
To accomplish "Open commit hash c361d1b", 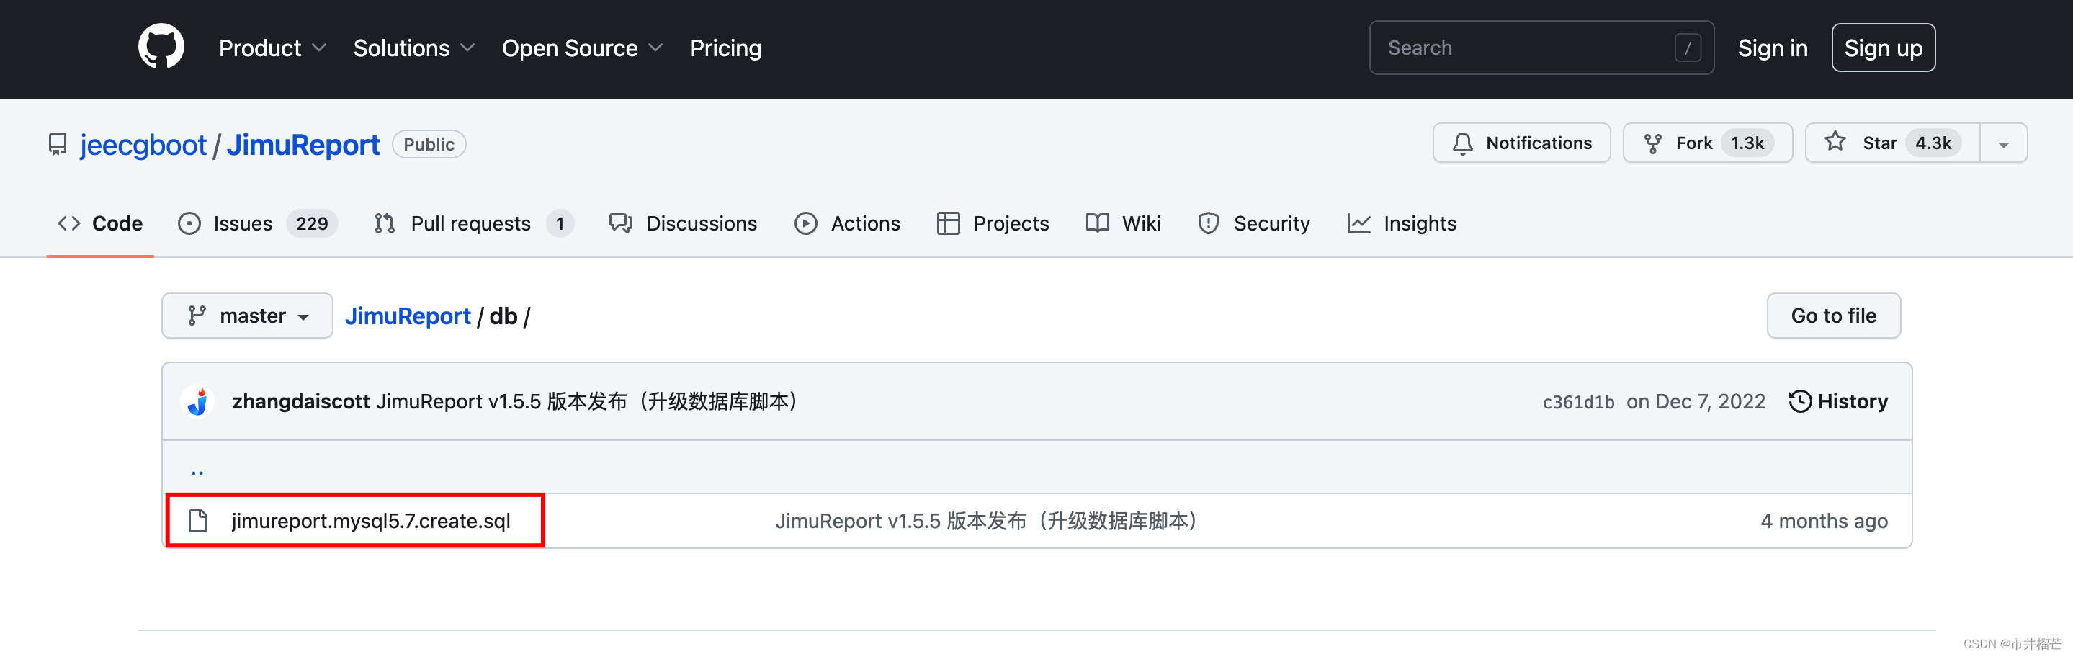I will click(1578, 402).
